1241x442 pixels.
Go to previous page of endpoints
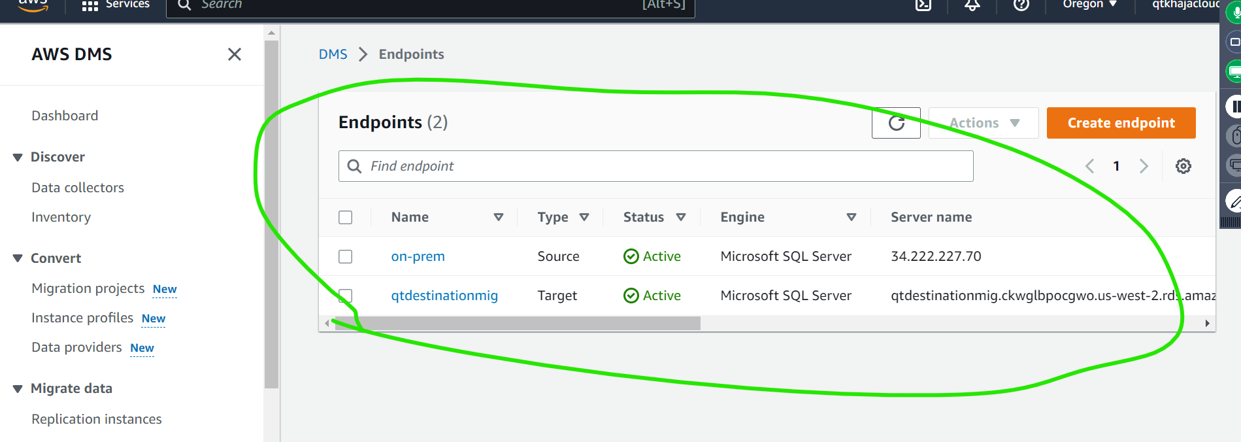[1089, 166]
